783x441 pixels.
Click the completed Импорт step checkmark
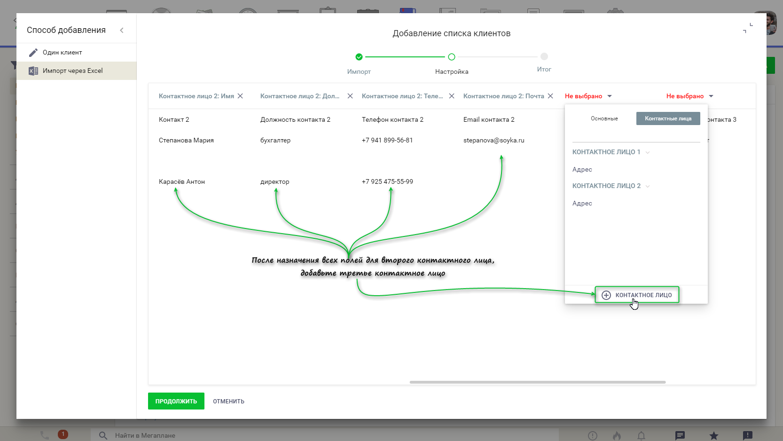click(359, 57)
